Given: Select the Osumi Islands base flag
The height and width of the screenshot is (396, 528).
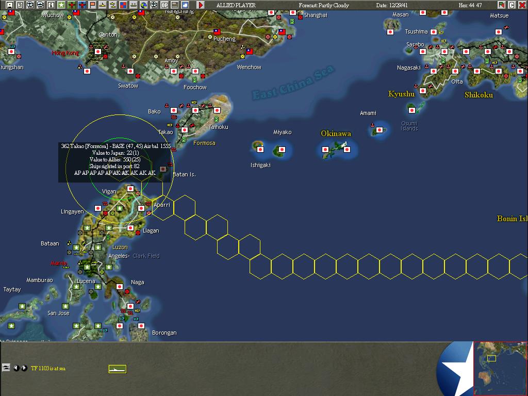Looking at the screenshot, I should [x=412, y=110].
